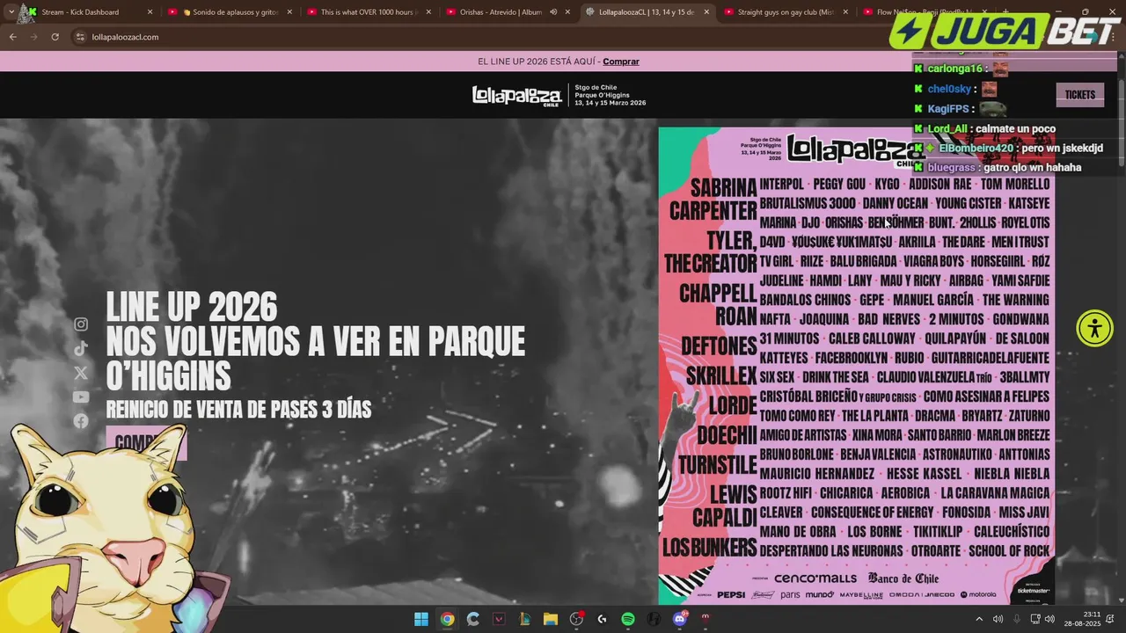Screen dimensions: 1126x633
Task: Click REINICIO DE VENTA DE PASES 3 DÍAS text
Action: click(x=238, y=409)
